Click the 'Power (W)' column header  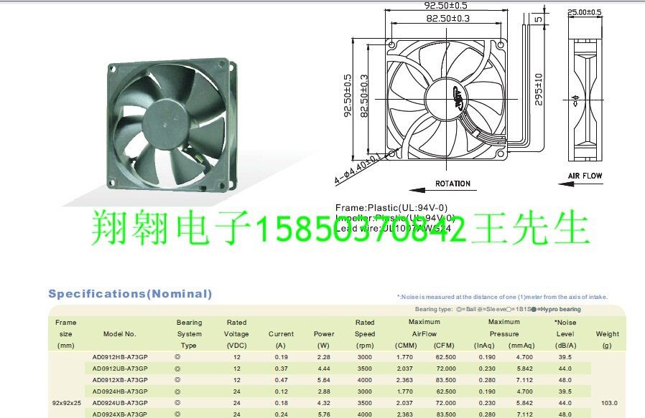click(324, 340)
